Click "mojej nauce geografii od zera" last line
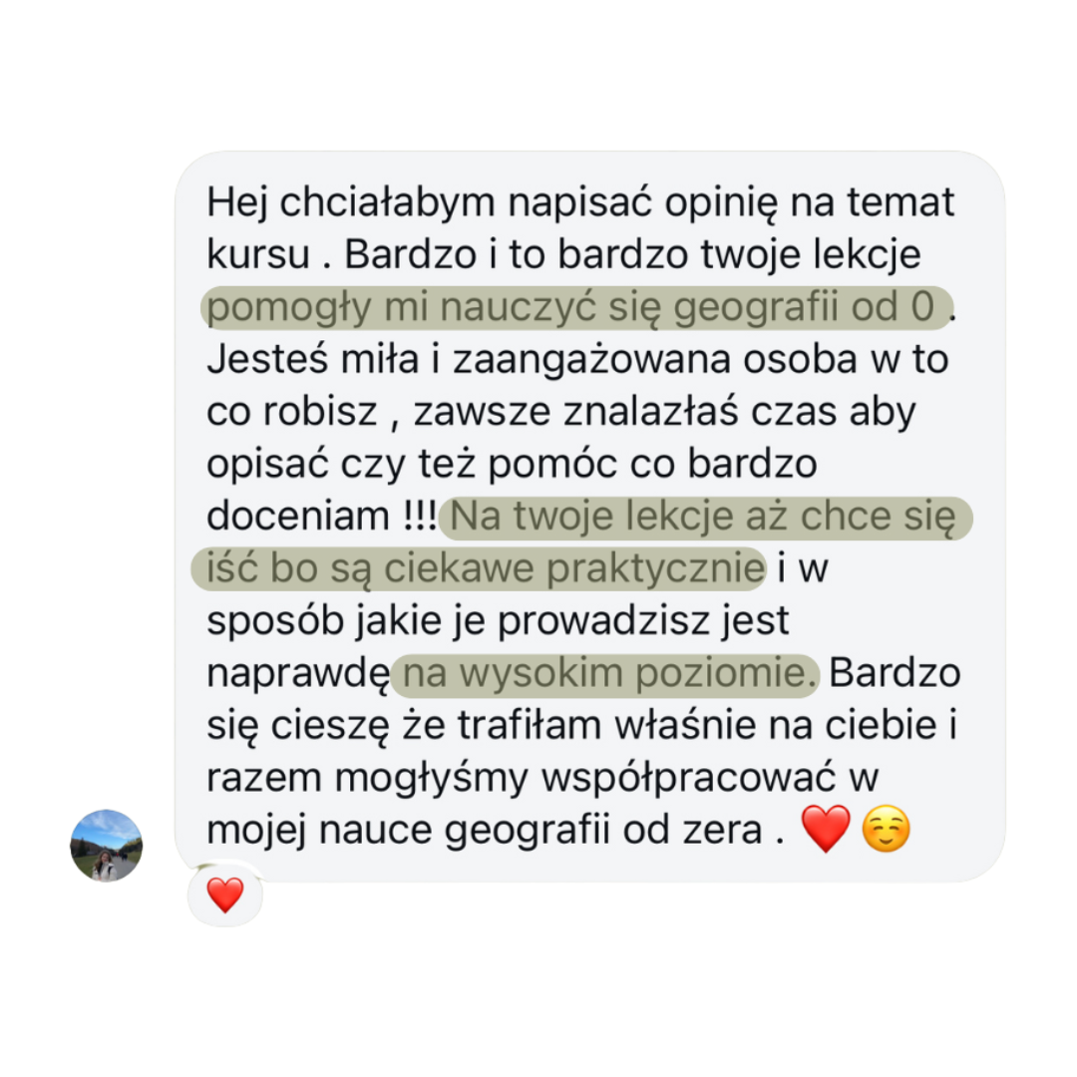Screen dimensions: 1077x1077 (x=485, y=830)
